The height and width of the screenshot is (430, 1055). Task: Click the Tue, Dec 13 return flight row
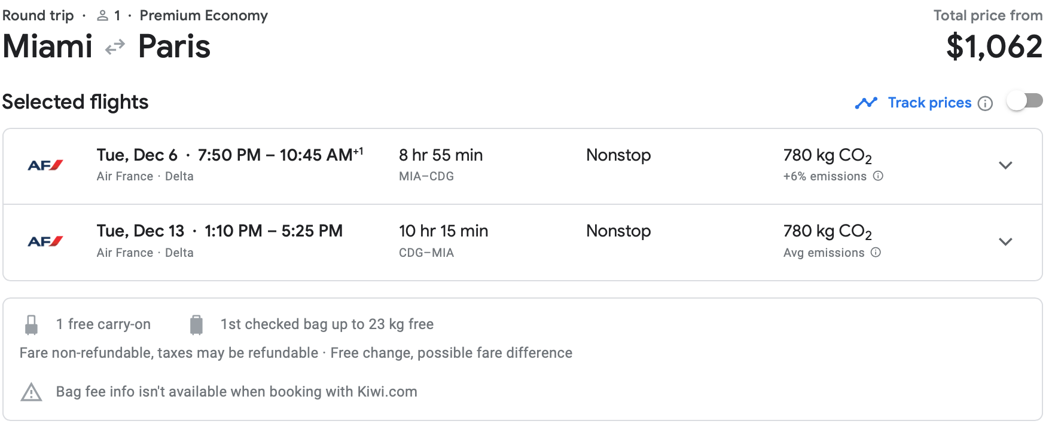(523, 242)
